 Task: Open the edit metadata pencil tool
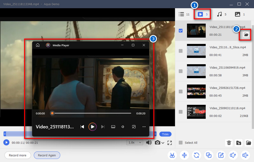[221, 155]
